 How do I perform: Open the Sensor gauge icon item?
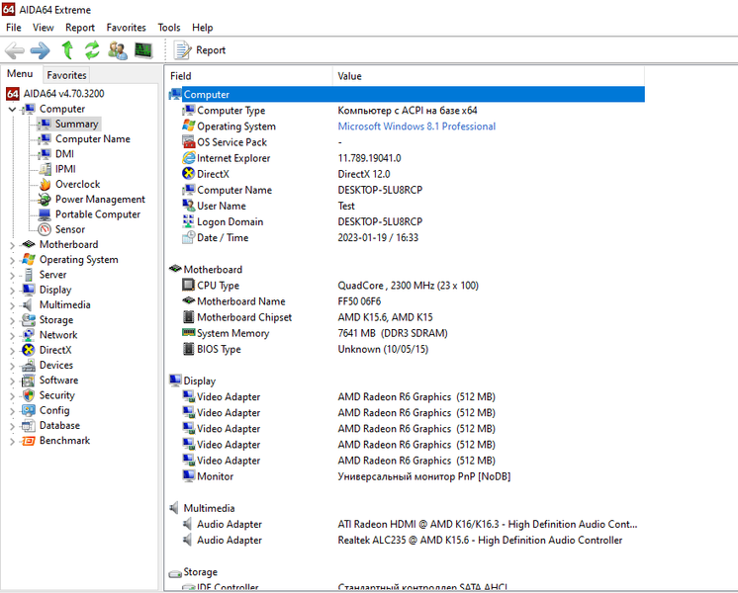(45, 229)
